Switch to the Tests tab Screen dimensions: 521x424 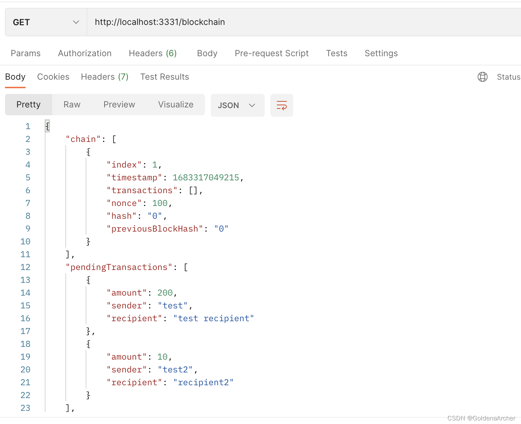(337, 53)
